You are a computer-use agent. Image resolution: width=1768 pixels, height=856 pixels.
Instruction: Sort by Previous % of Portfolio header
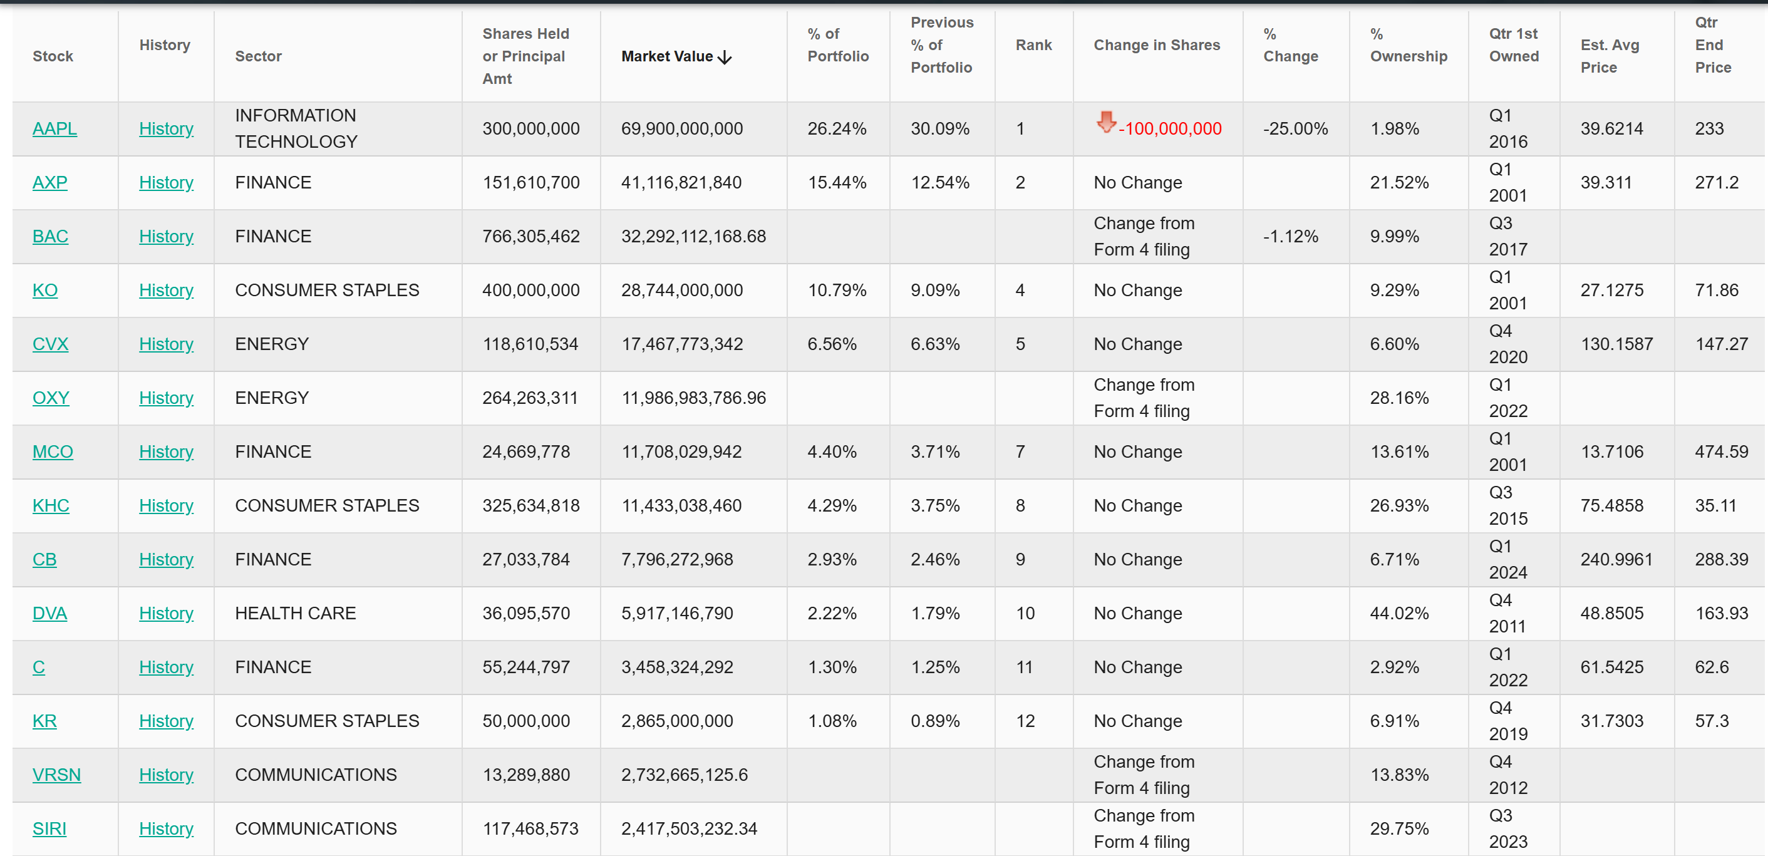pos(942,45)
